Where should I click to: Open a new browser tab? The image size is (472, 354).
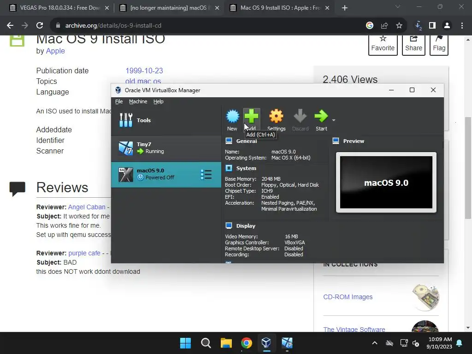pos(345,8)
